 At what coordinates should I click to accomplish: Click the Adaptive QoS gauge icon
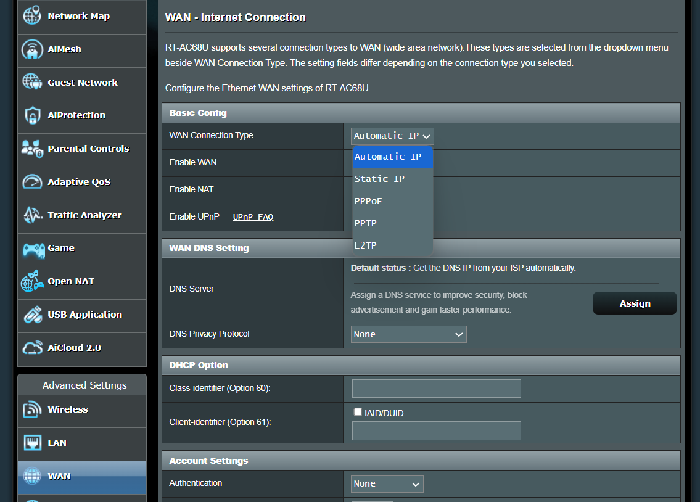click(32, 181)
